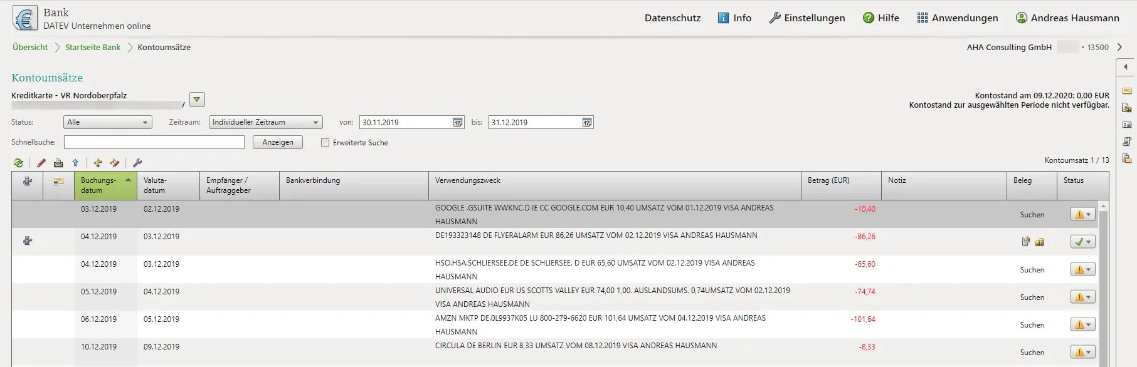Click the yellow note card column header icon

click(59, 182)
